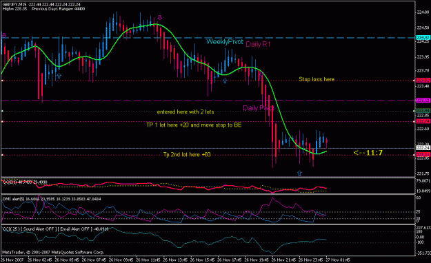Click the 222.60 price scale value
431x263 pixels.
click(x=423, y=129)
